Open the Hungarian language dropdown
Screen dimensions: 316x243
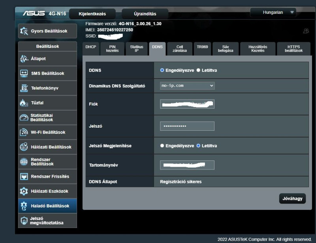click(273, 13)
